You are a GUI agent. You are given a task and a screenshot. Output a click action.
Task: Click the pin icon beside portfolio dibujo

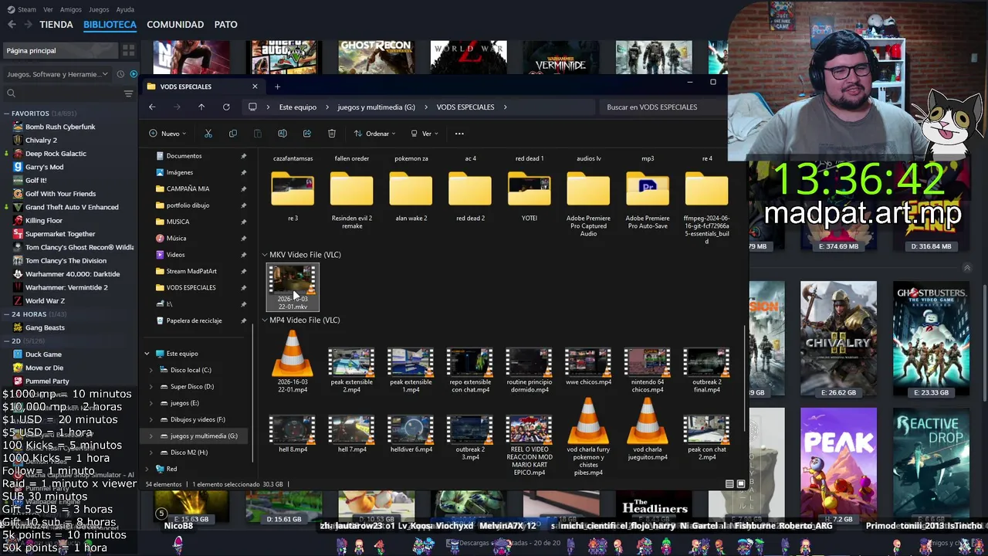pyautogui.click(x=244, y=205)
